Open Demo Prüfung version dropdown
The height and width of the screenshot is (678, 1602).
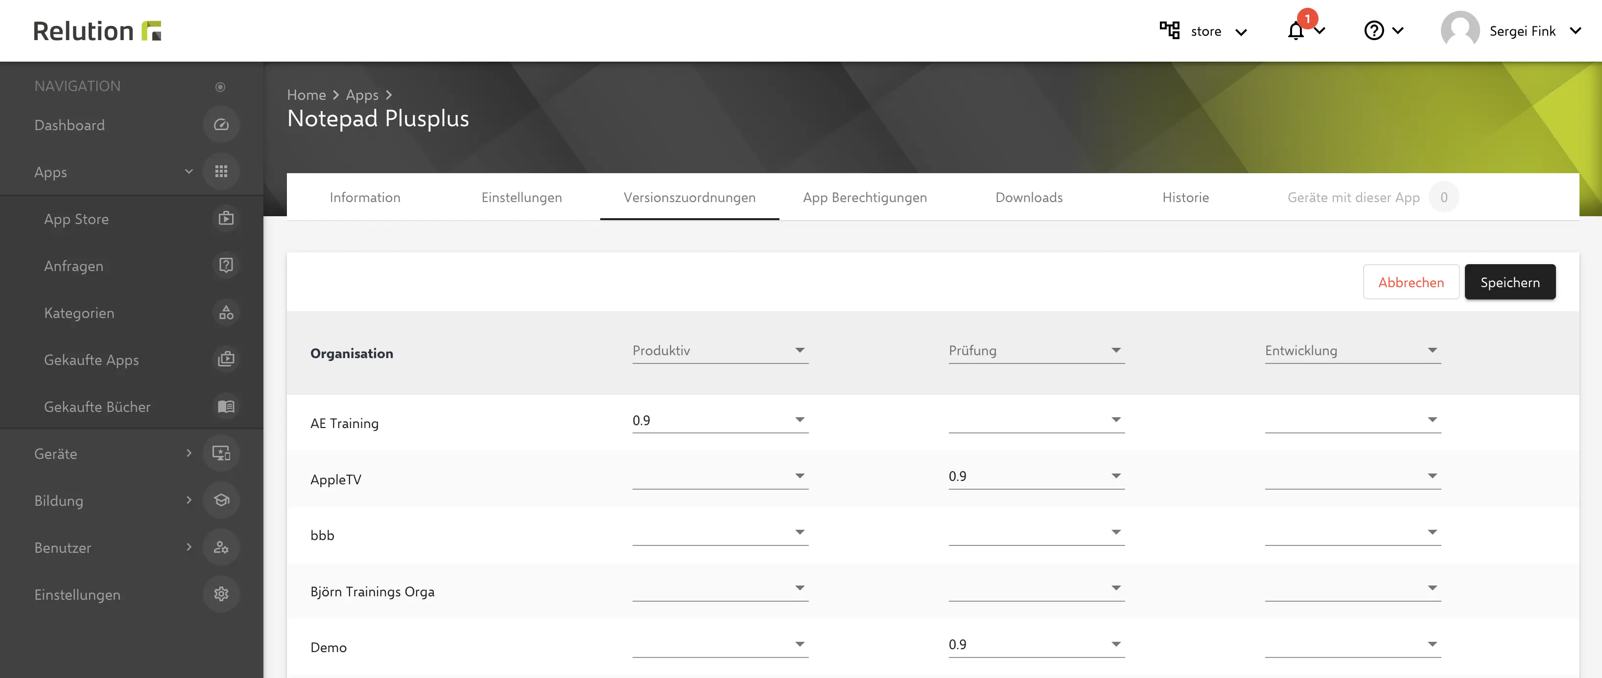tap(1036, 644)
